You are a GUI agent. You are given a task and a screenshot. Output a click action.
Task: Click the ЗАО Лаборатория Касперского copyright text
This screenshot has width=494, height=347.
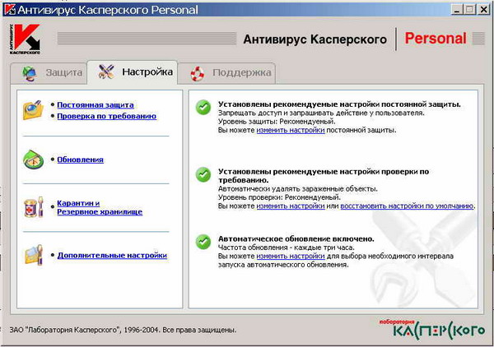tap(123, 330)
